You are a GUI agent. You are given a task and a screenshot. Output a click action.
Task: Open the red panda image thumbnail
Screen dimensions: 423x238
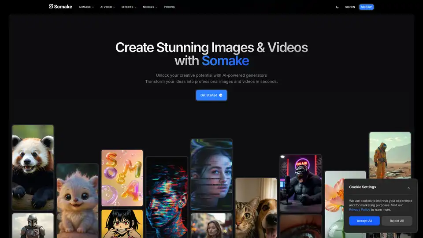point(33,167)
